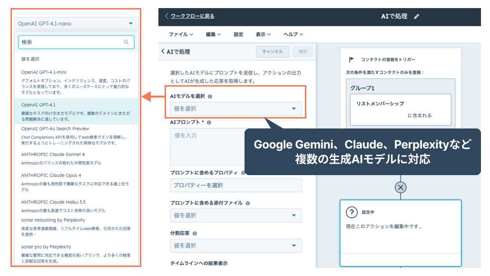
Task: Click the X remove circle on workflow connector
Action: coord(401,187)
